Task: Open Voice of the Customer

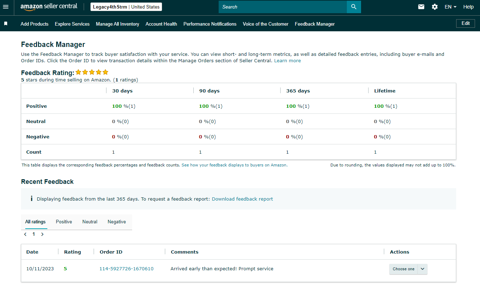Action: (x=266, y=24)
